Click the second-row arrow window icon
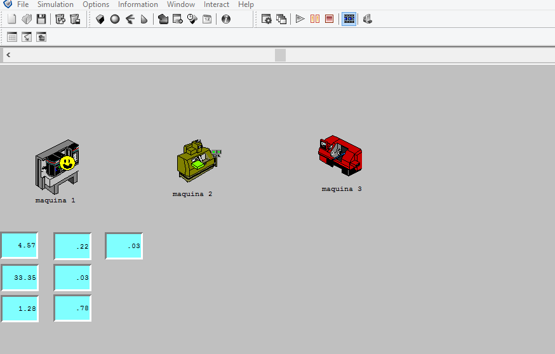Viewport: 555px width, 354px height. [x=27, y=37]
